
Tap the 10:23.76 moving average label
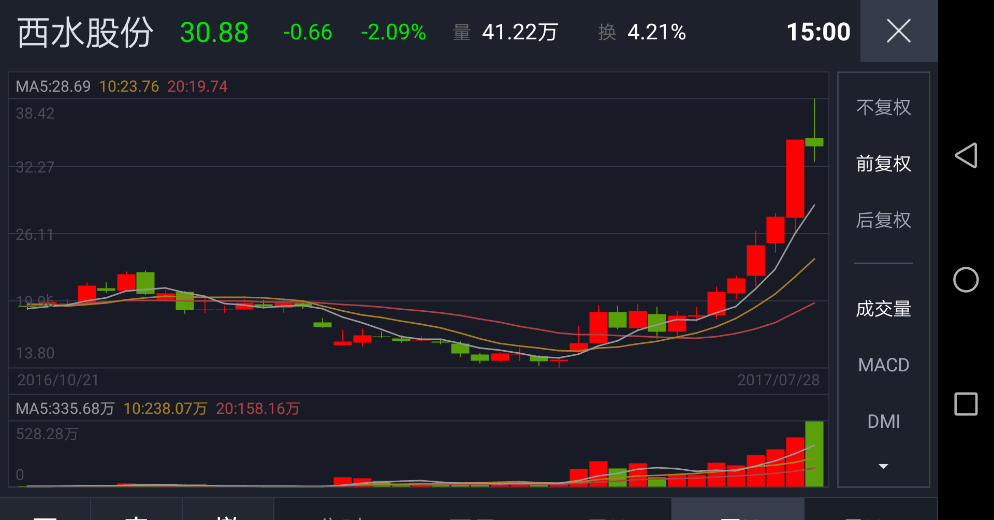(129, 86)
